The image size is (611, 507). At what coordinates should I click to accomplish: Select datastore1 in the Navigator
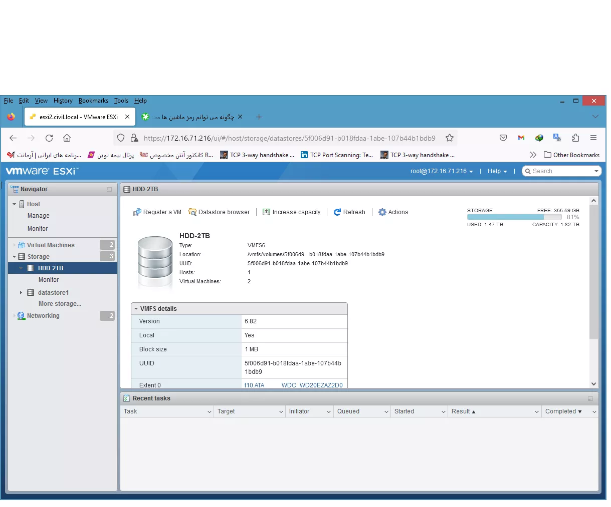(53, 293)
